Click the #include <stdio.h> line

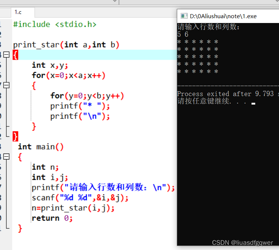[x=55, y=24]
